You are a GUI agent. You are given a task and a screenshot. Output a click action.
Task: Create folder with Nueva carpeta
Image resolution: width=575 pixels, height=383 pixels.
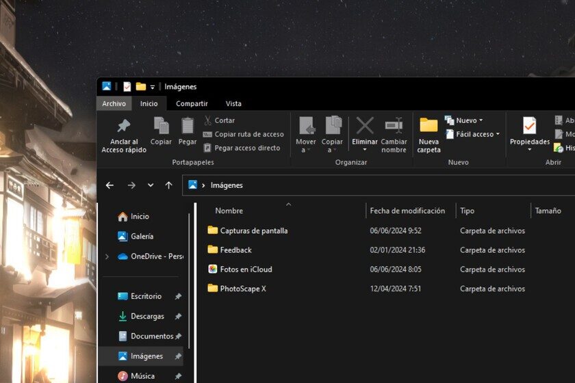coord(429,135)
